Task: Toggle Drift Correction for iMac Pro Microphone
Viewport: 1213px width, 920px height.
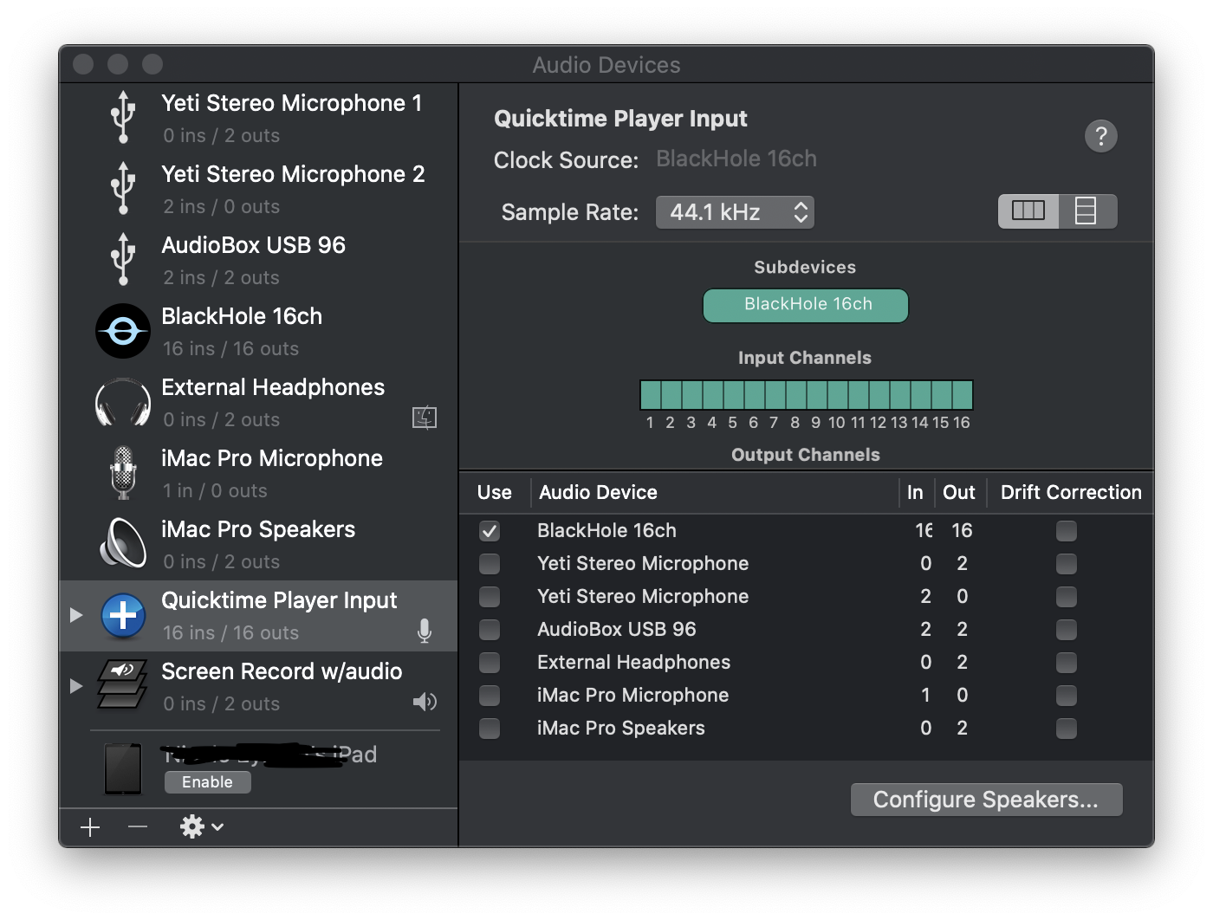Action: pyautogui.click(x=1067, y=696)
